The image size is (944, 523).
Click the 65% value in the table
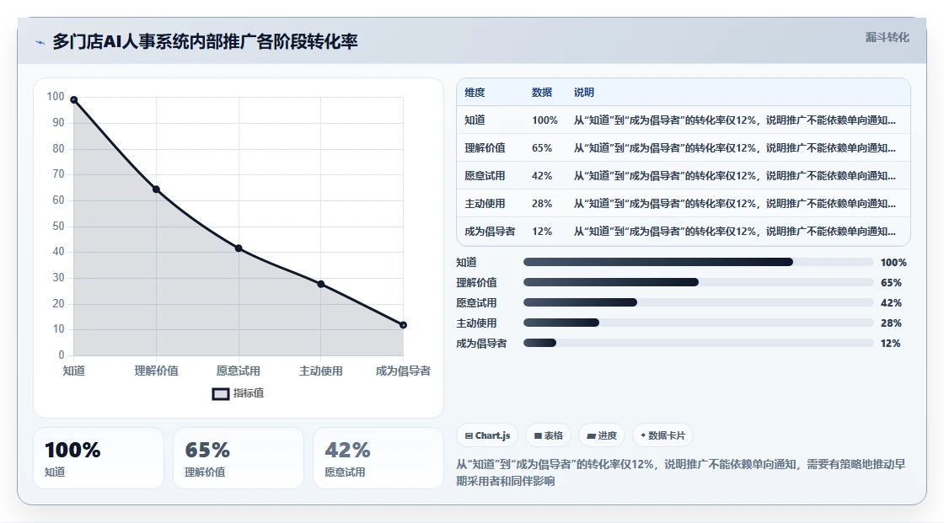542,148
